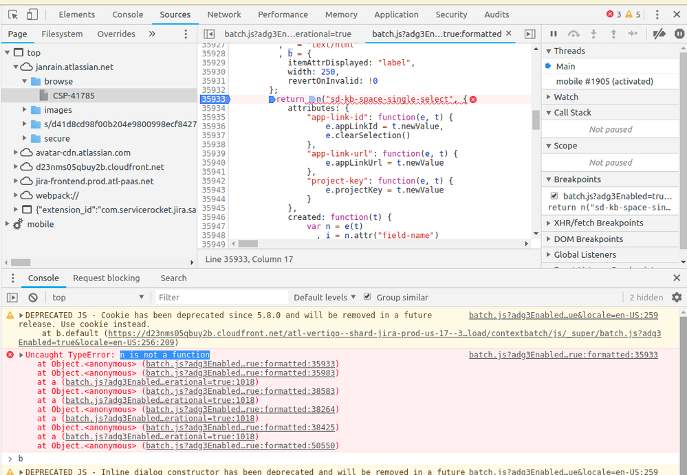Uncheck the batch.js breakpoint checkbox
687x475 pixels.
[554, 196]
